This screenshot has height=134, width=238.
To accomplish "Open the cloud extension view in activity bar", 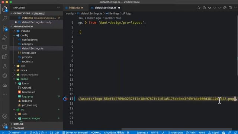I will point(5,85).
